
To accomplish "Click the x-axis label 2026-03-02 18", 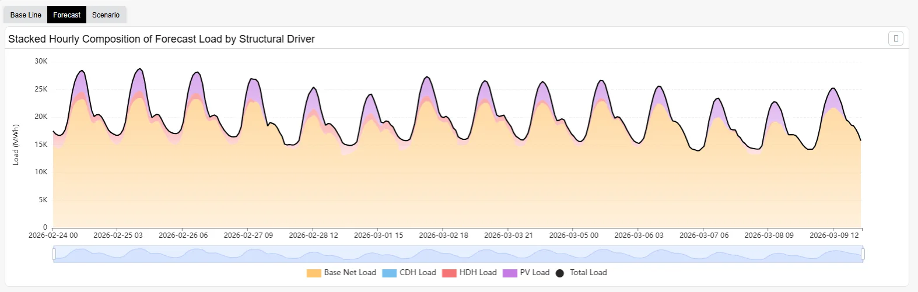I will coord(443,235).
